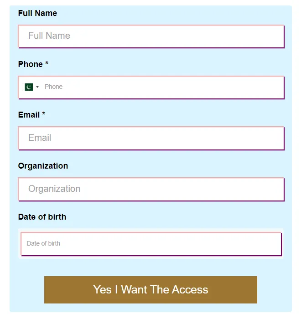Click the Date of birth label heading
The height and width of the screenshot is (329, 301).
(x=42, y=217)
